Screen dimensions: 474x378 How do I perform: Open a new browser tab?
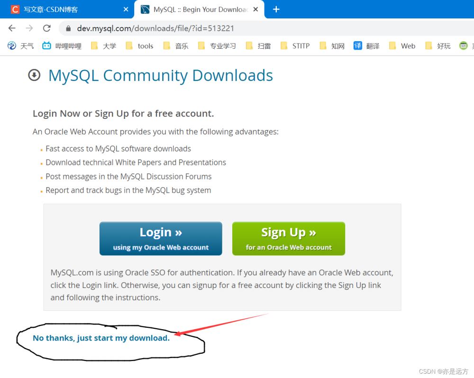tap(276, 9)
